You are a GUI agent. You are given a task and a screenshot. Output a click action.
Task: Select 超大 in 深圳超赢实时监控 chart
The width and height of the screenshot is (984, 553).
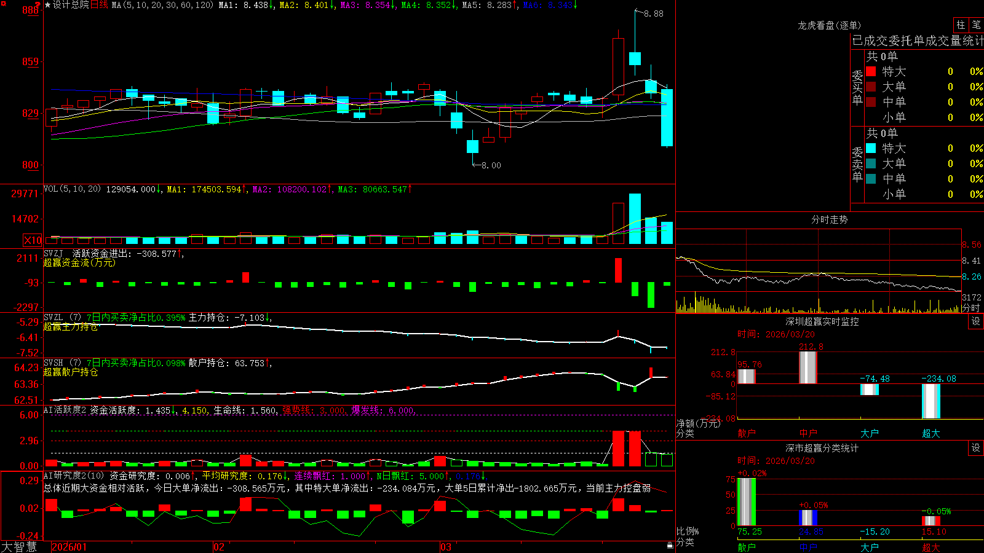point(931,433)
